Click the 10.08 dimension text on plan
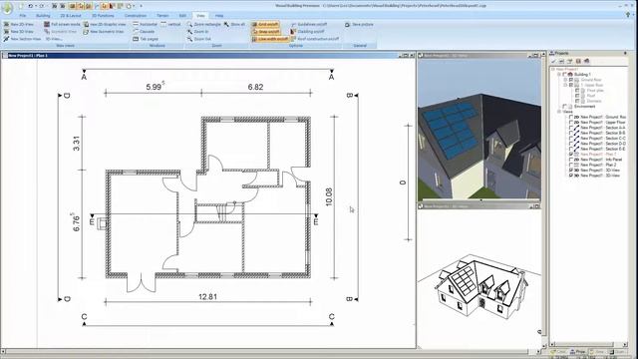 [x=329, y=197]
